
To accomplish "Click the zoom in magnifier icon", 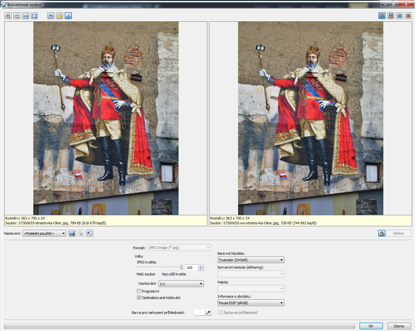I will point(8,16).
